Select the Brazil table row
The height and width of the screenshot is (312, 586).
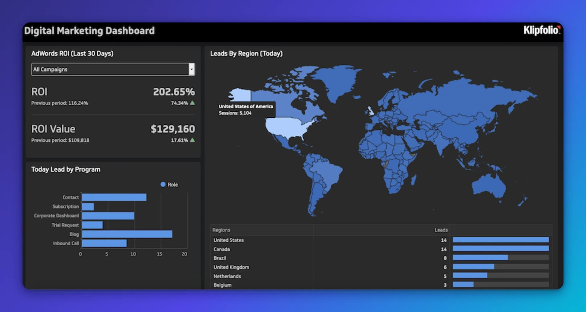pos(381,258)
